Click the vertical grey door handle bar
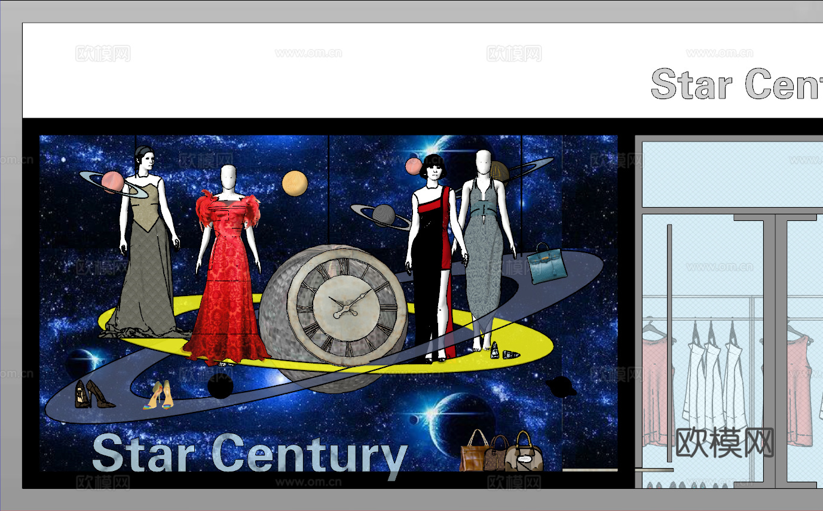This screenshot has height=511, width=823. point(669,343)
